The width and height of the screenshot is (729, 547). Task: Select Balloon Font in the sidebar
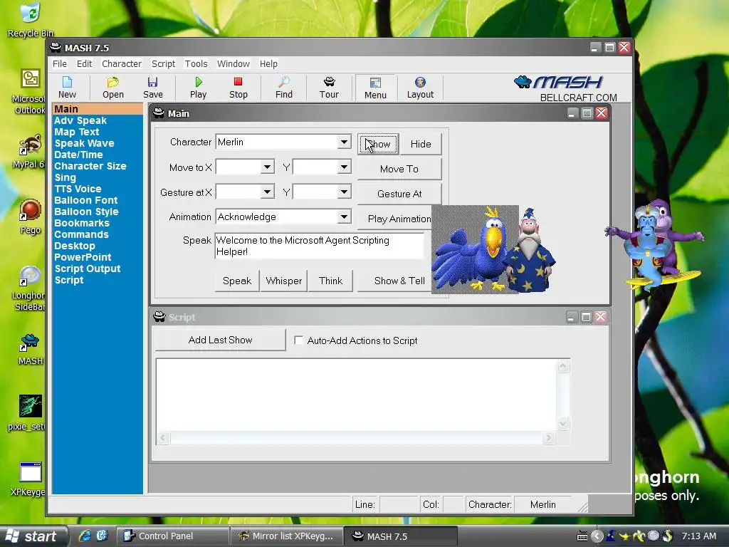(x=86, y=200)
